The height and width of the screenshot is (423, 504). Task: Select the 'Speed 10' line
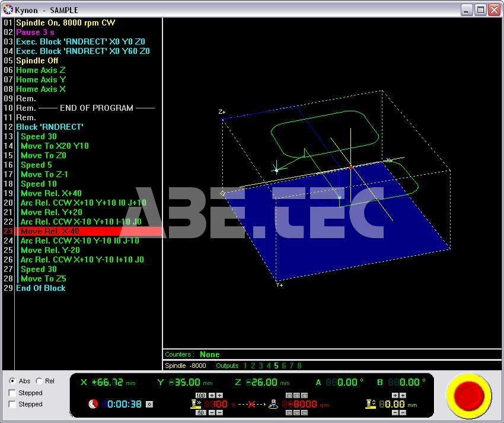(x=39, y=184)
